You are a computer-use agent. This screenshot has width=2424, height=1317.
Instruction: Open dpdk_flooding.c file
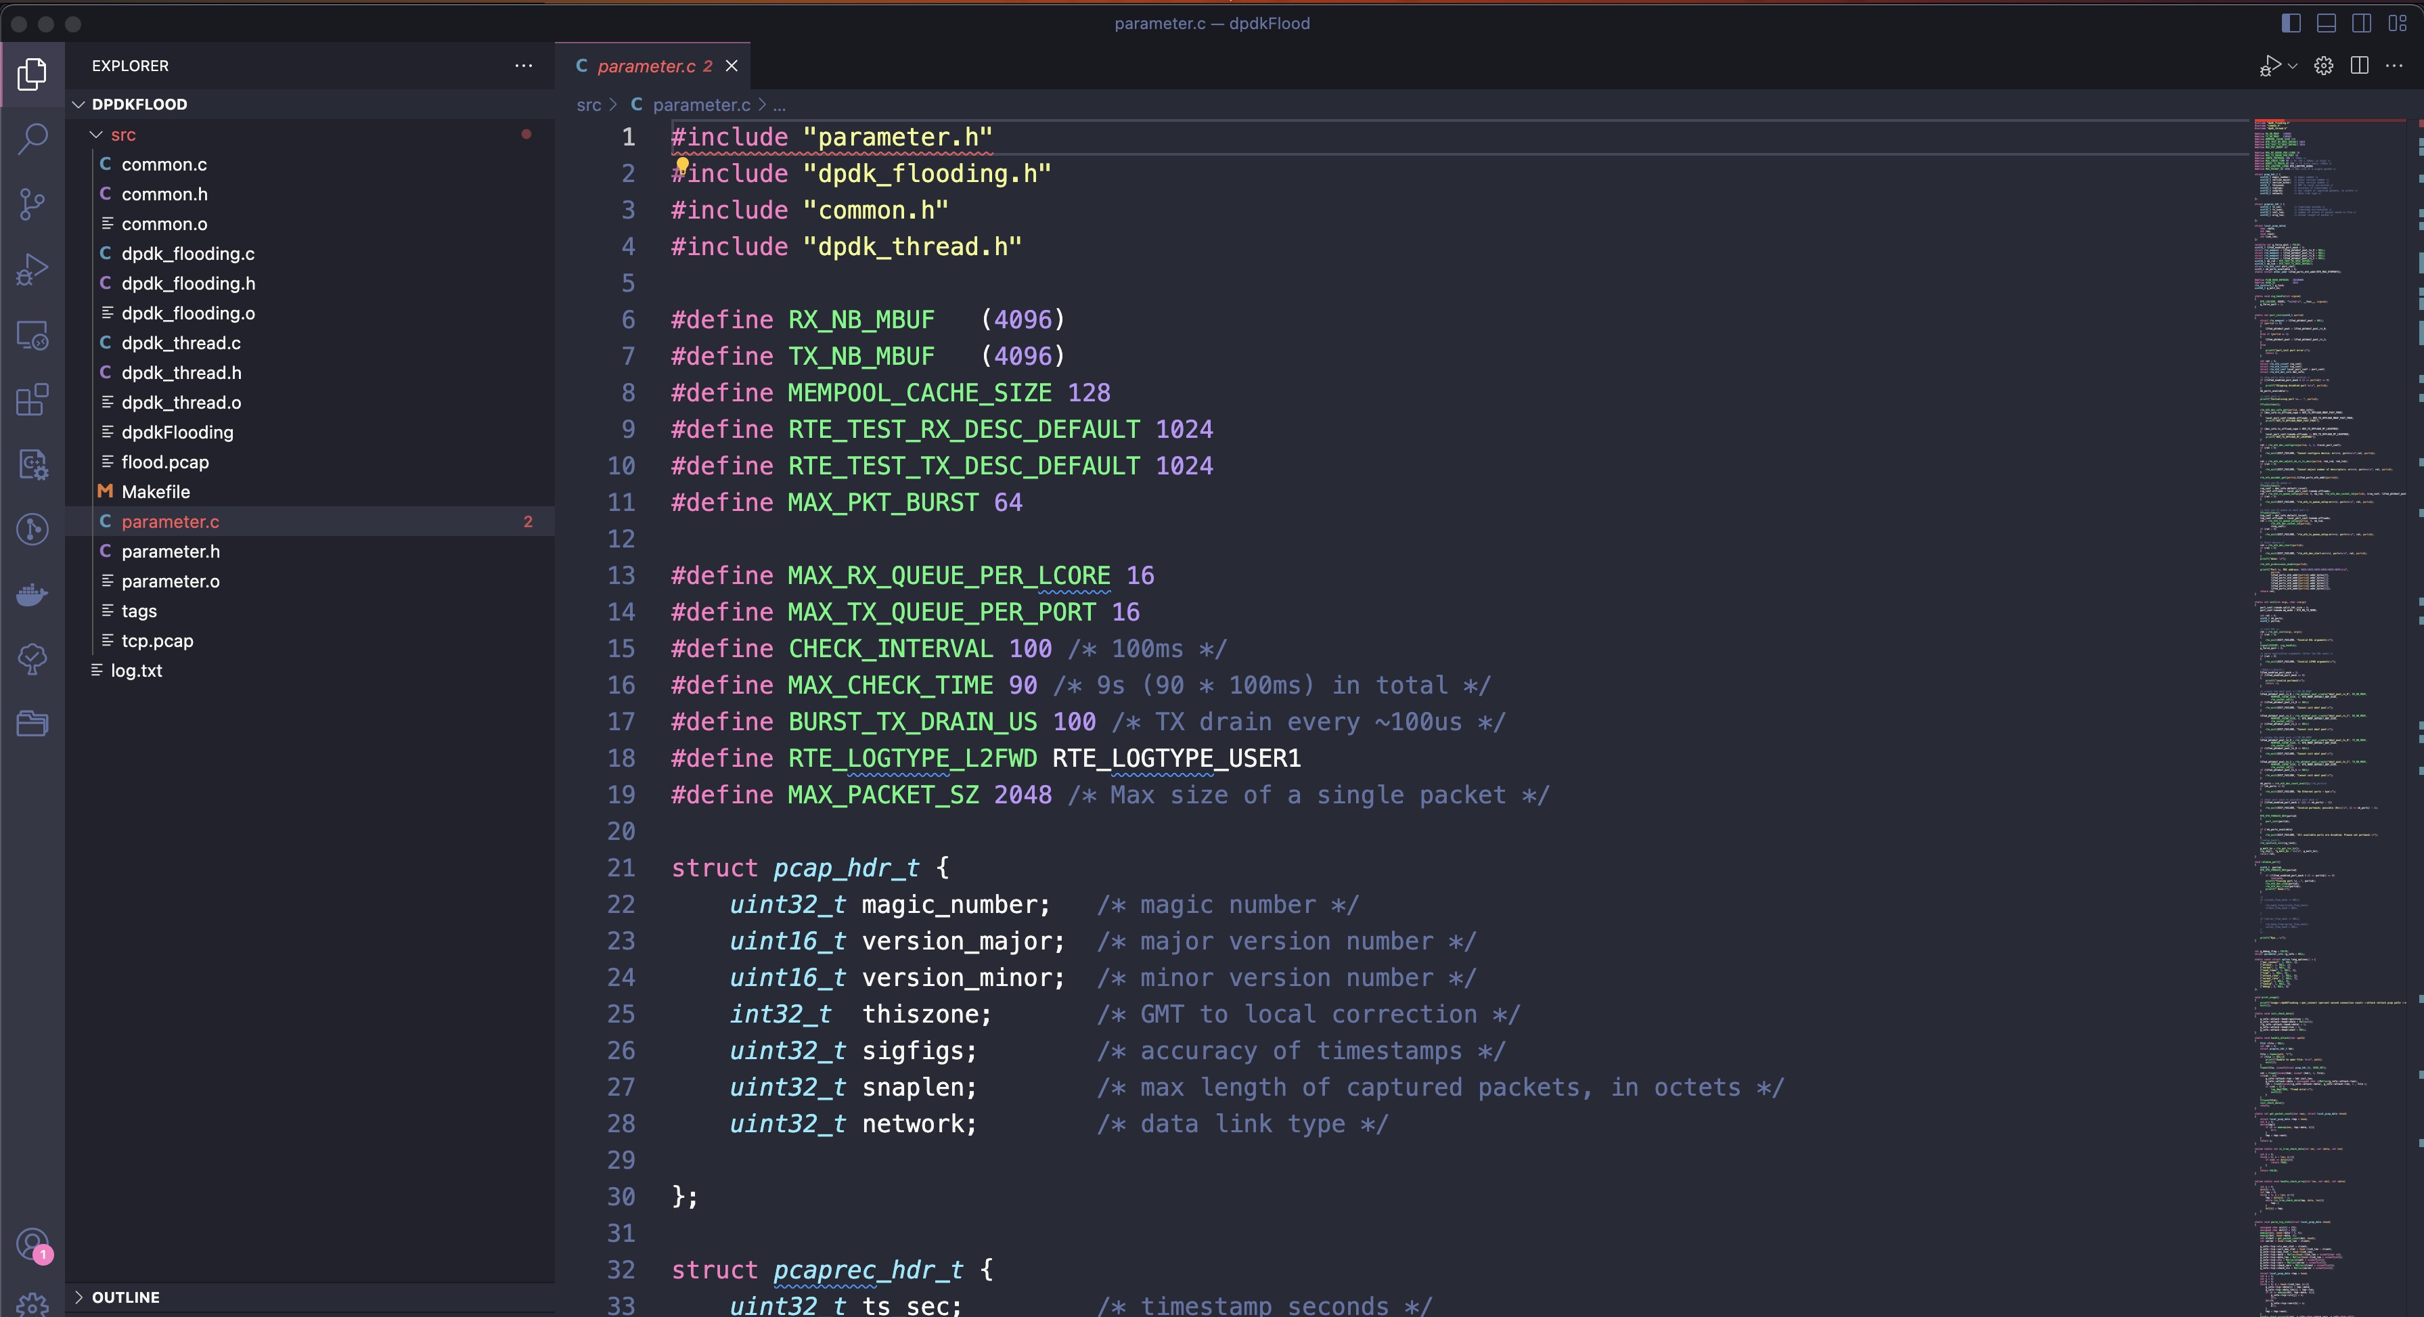309,254
